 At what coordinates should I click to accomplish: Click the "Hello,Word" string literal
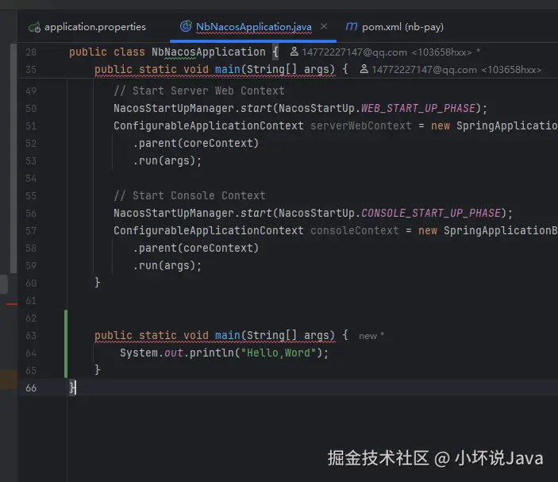point(279,353)
